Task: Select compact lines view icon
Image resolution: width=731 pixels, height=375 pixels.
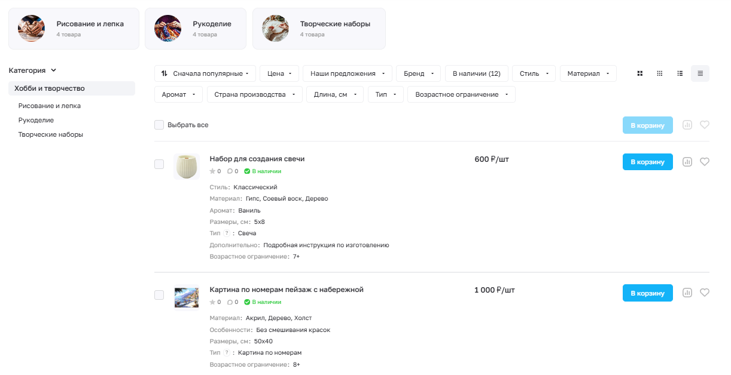Action: (700, 73)
